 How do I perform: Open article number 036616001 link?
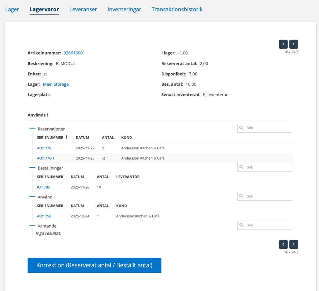point(74,53)
